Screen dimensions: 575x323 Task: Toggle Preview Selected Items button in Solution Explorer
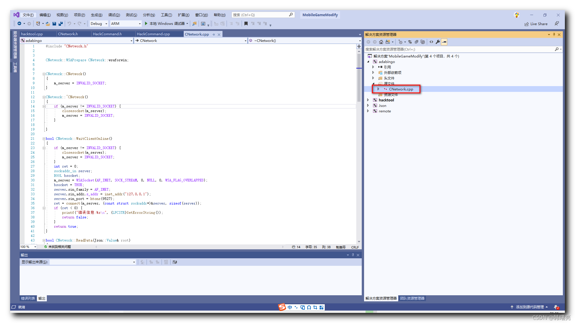tap(444, 42)
